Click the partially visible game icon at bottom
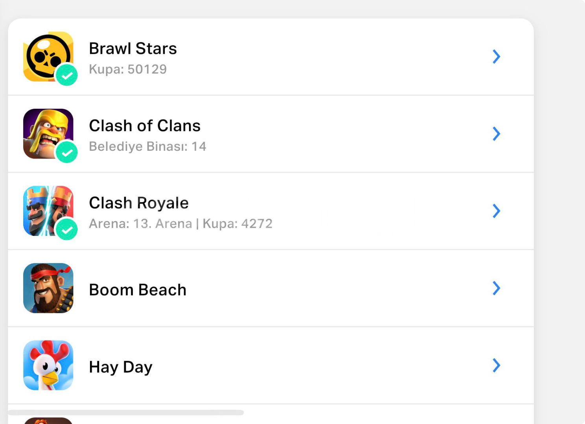585x424 pixels. (x=48, y=420)
